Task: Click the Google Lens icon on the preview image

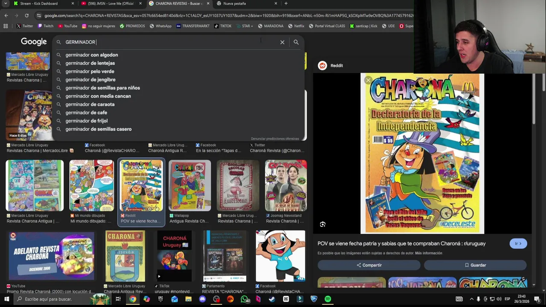Action: tap(323, 224)
